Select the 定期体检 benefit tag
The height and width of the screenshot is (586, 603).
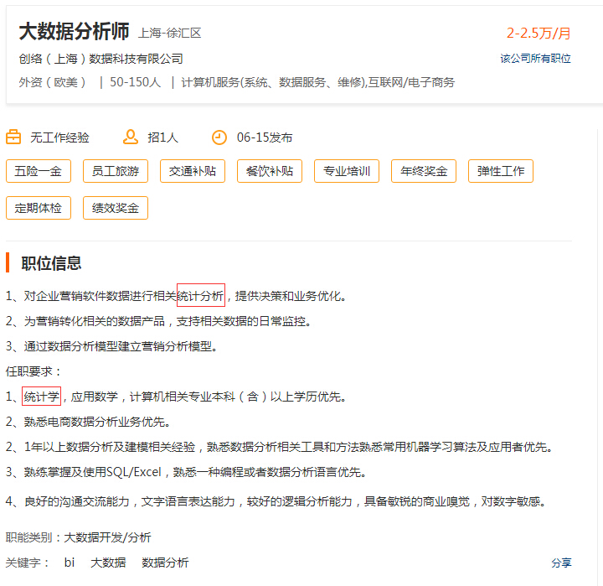point(39,208)
